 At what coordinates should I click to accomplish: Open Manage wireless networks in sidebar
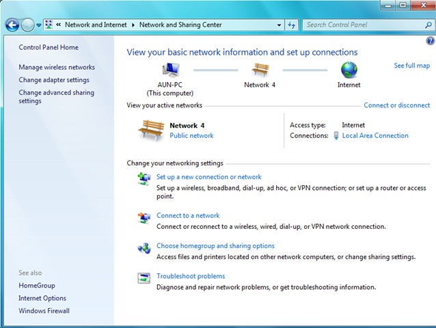(x=57, y=67)
